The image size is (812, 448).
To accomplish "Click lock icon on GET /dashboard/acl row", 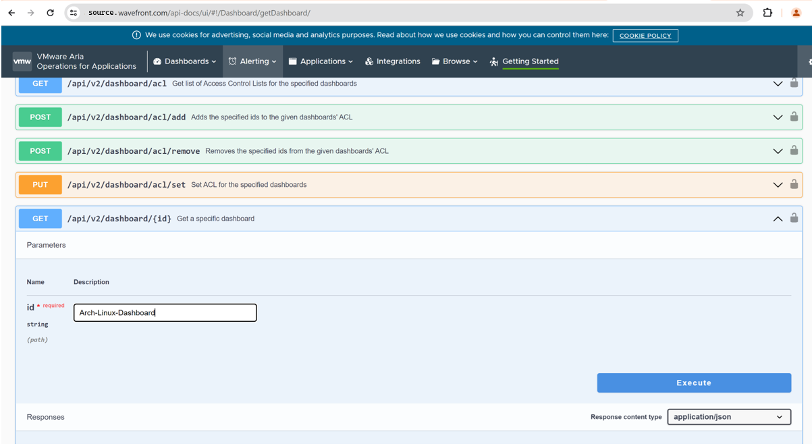I will 794,83.
